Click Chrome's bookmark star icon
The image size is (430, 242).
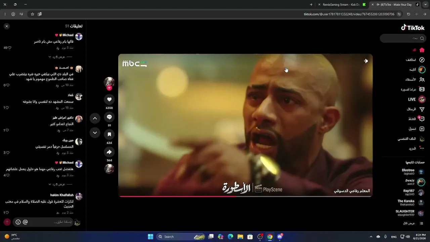tap(33, 14)
